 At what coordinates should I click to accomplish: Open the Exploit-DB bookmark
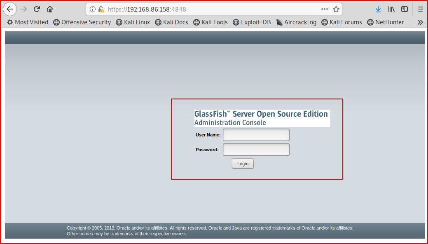[252, 22]
